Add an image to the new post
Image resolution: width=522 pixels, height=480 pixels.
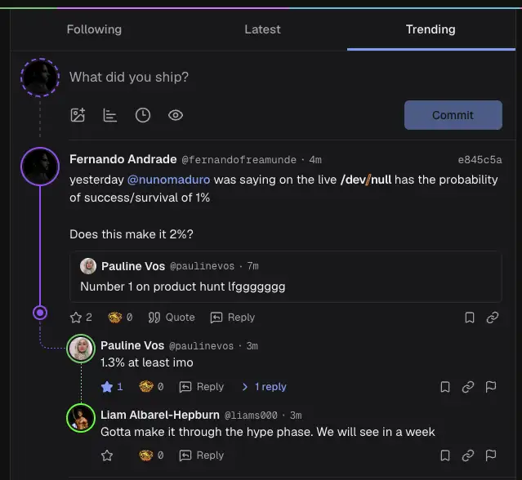click(78, 115)
